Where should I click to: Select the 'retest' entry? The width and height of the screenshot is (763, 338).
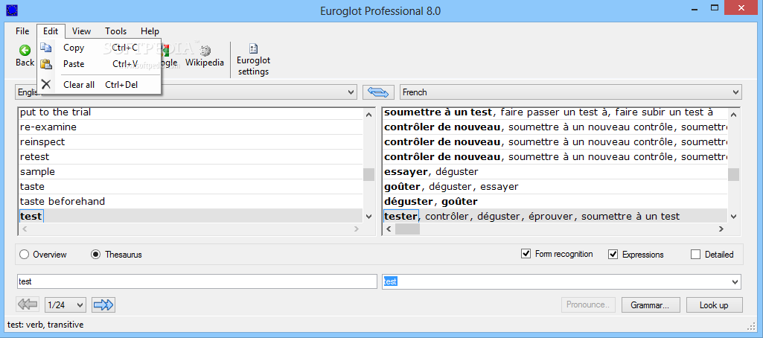pyautogui.click(x=191, y=157)
